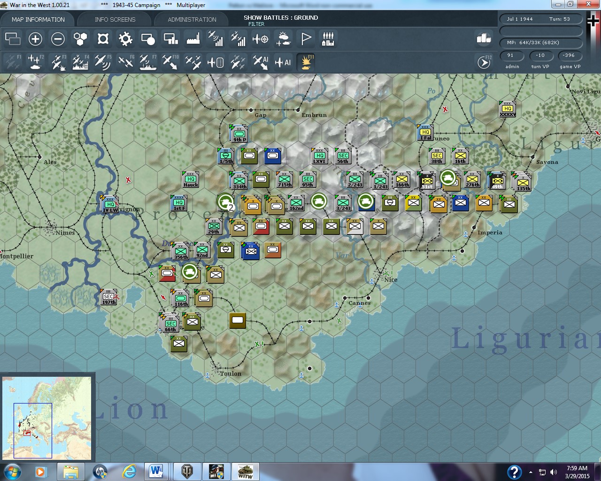Click the faded multi-plane group icon
This screenshot has height=481, width=601.
coord(238,62)
